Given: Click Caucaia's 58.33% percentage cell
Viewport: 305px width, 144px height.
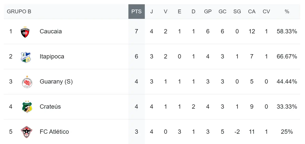Looking at the screenshot, I should click(x=287, y=31).
